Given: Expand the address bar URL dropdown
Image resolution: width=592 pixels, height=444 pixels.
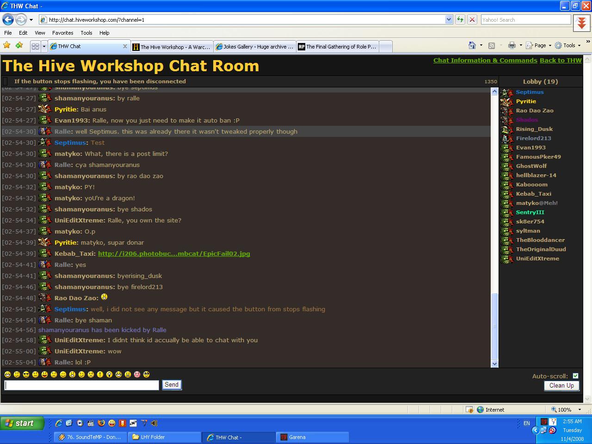Looking at the screenshot, I should pos(449,19).
